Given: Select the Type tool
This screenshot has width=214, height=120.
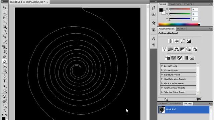Looking at the screenshot, I should click(4, 81).
